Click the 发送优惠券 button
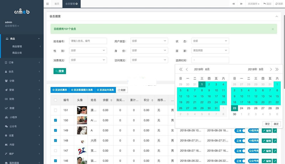 pos(60,90)
